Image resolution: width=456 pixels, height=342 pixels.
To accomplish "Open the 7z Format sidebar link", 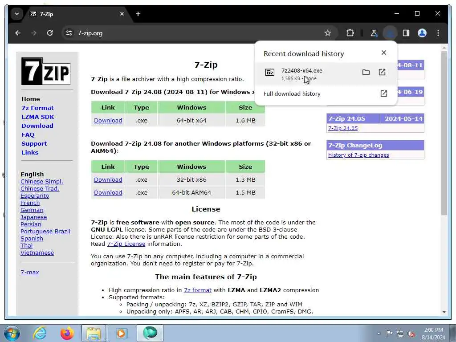I will click(37, 108).
